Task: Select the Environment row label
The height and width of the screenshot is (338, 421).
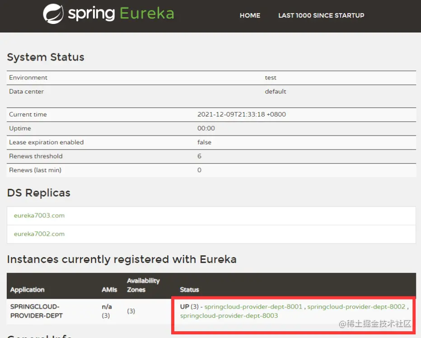Action: (x=28, y=77)
